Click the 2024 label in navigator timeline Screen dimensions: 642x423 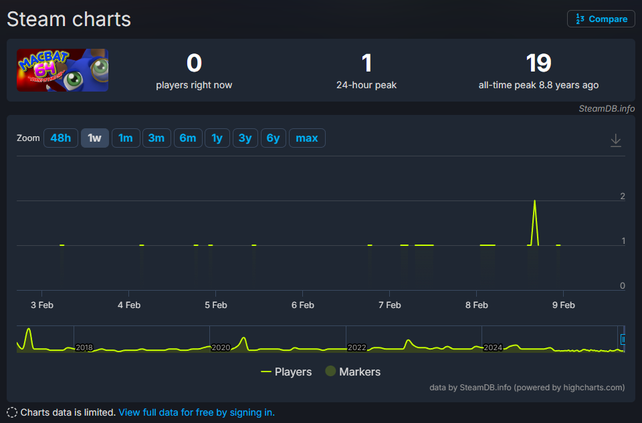pos(493,347)
